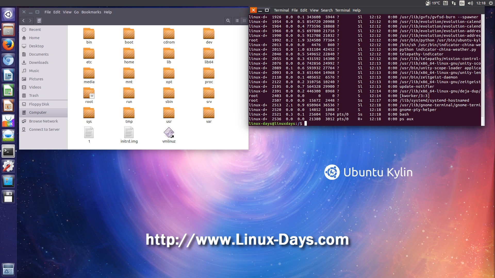The image size is (495, 278).
Task: Open the Bookmarks menu in file manager
Action: pos(91,12)
